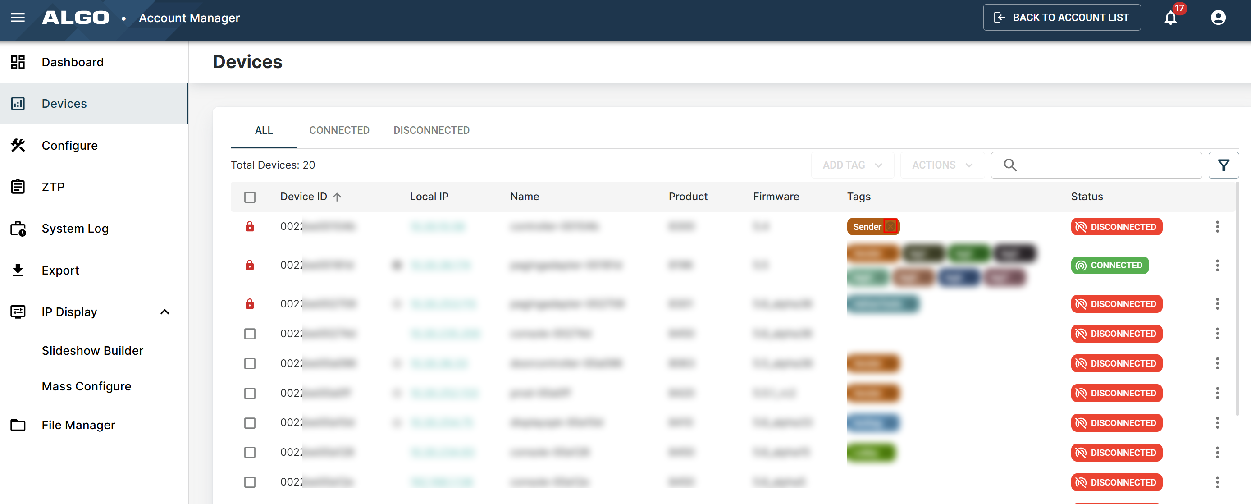Toggle the select-all devices checkbox
The height and width of the screenshot is (504, 1251).
250,197
